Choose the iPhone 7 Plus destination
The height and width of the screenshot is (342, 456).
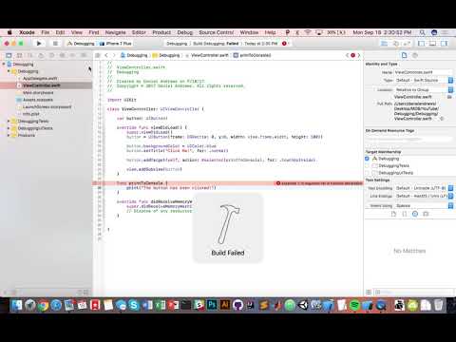pos(116,44)
